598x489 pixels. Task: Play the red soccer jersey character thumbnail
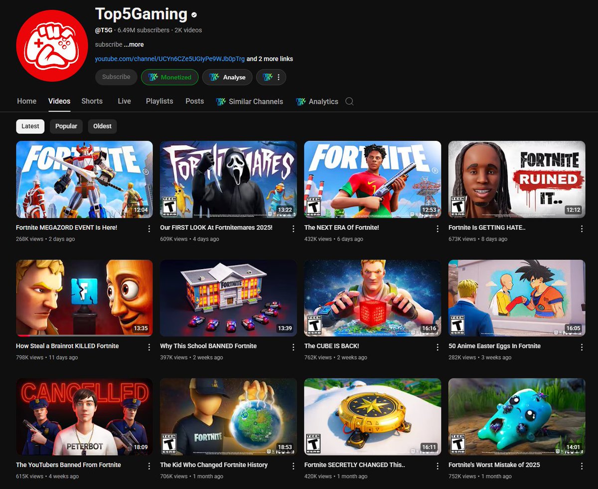(373, 179)
